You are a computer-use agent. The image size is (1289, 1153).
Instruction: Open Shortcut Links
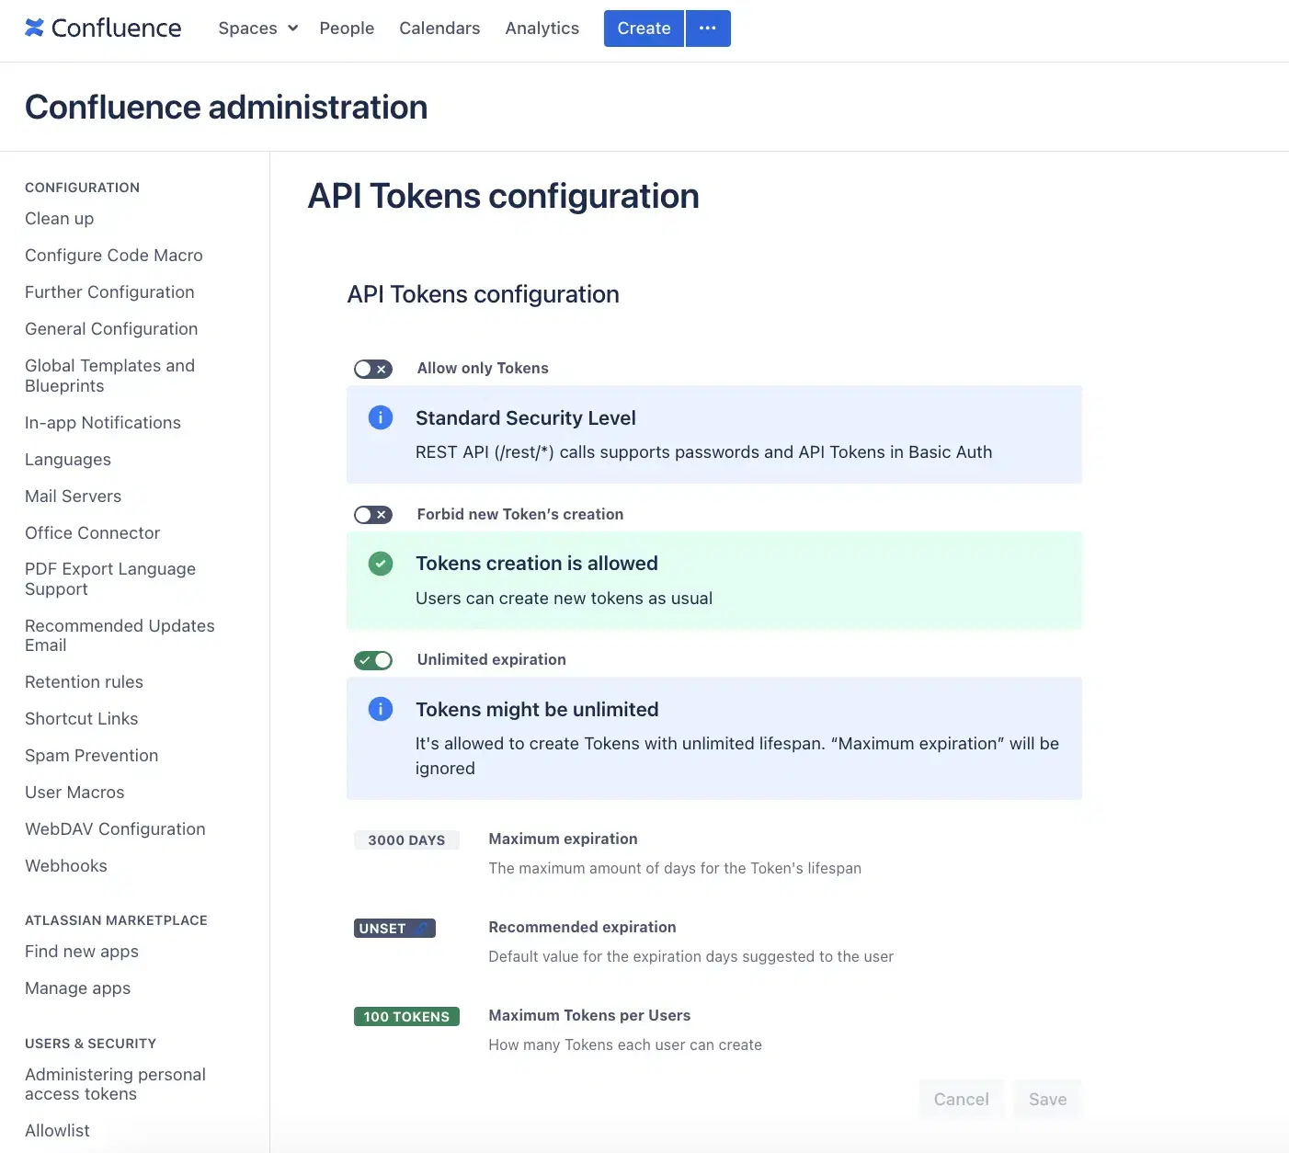82,719
